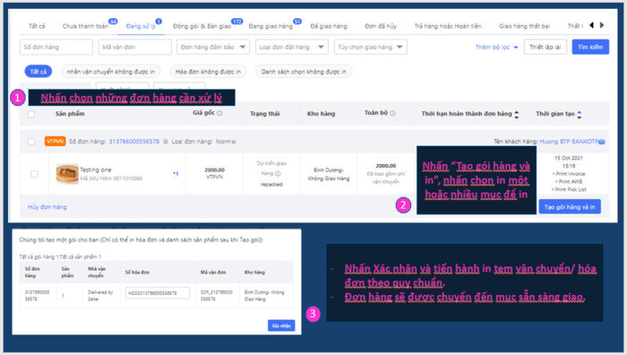Open chat icon beside customer name
Image resolution: width=627 pixels, height=355 pixels.
[602, 142]
